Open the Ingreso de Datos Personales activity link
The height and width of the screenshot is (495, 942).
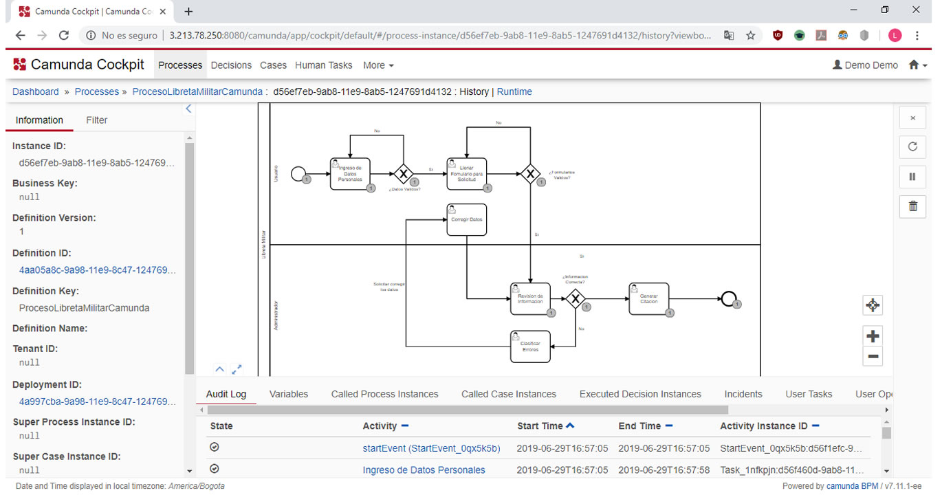tap(424, 470)
